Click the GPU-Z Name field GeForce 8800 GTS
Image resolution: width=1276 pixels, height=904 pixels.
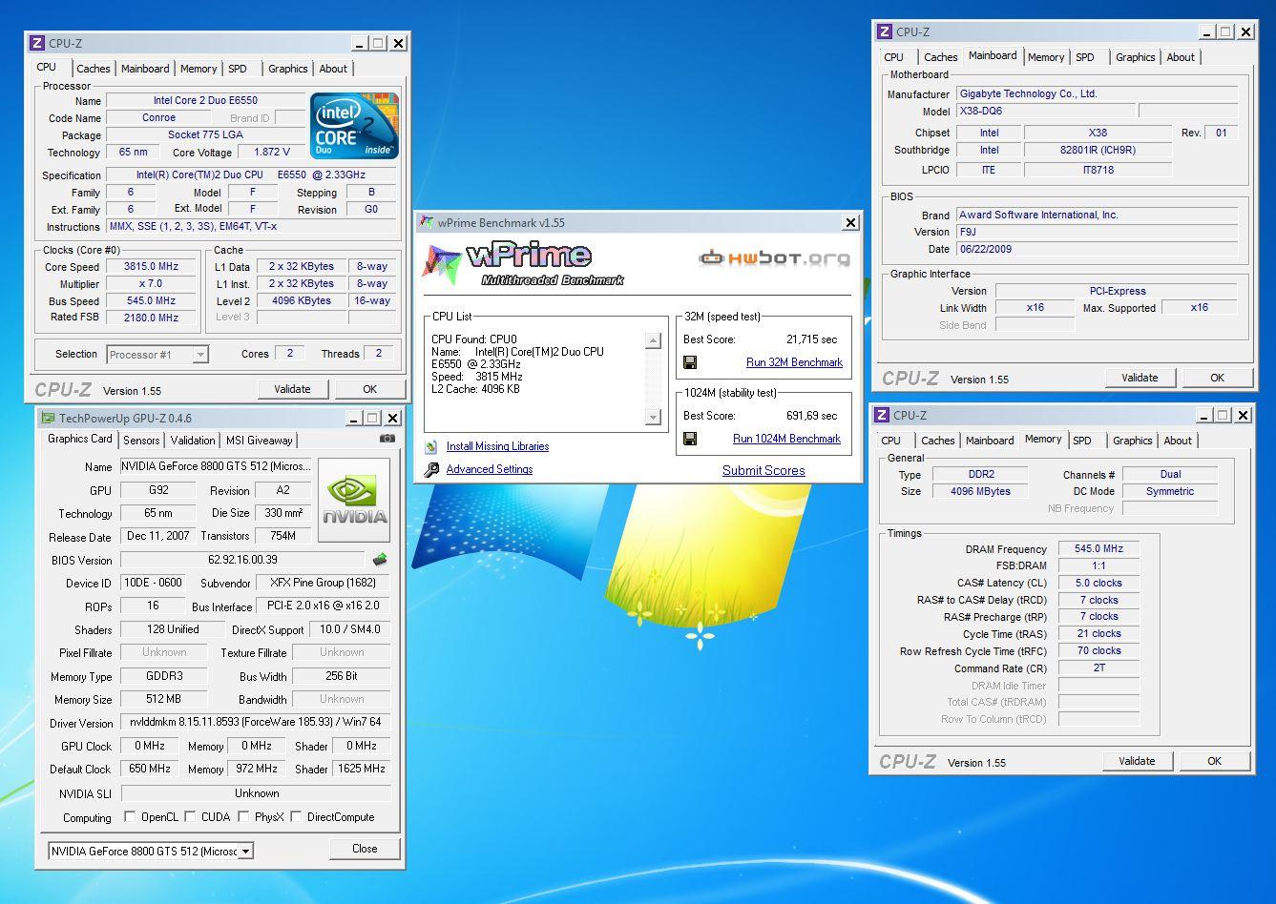coord(216,466)
